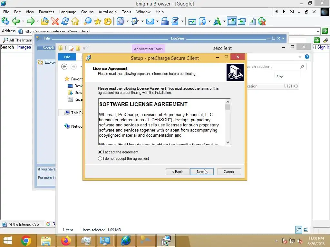Open the Language menu
The image size is (330, 247).
click(x=68, y=12)
